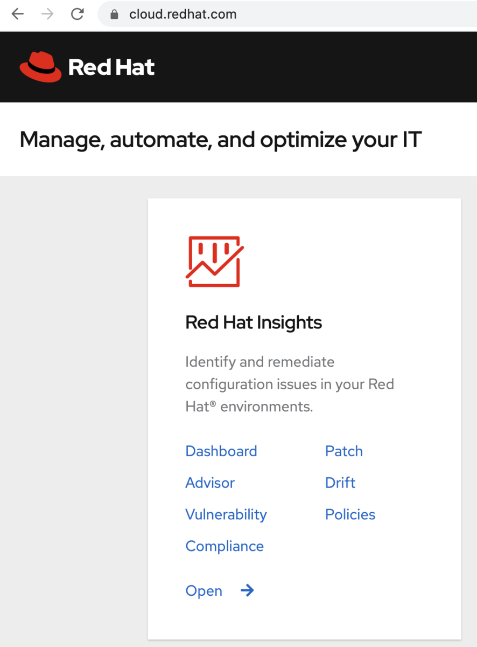Click the browser forward arrow
Screen dimensions: 477x647
[x=47, y=14]
